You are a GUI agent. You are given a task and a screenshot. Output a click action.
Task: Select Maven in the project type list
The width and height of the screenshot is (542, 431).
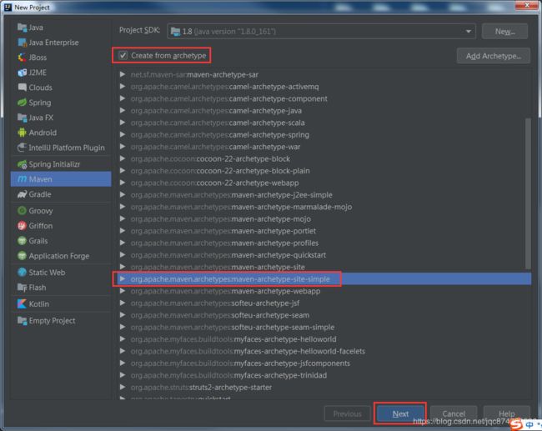click(61, 179)
